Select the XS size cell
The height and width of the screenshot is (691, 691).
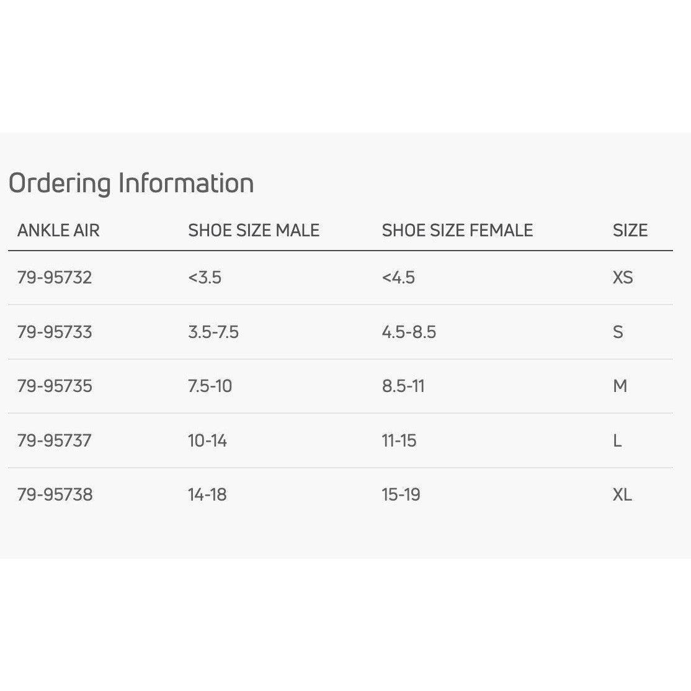623,277
